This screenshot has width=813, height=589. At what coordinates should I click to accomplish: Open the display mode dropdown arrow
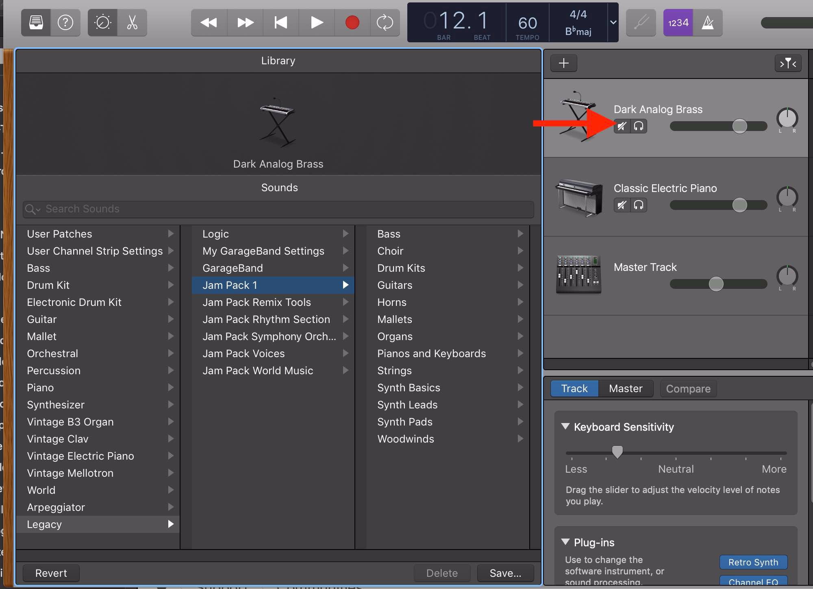point(613,22)
